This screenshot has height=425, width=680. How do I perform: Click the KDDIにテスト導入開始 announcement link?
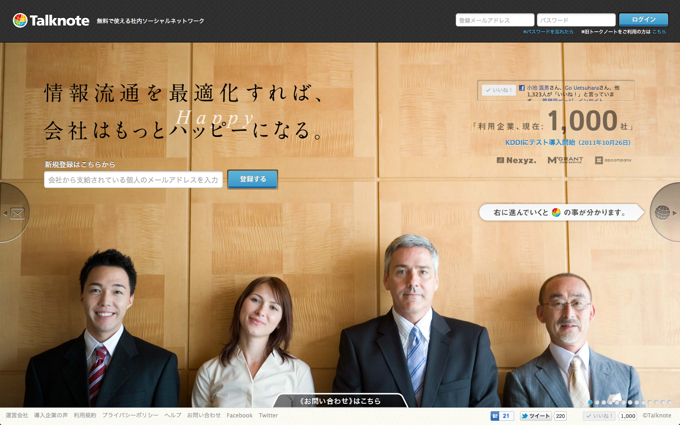(x=566, y=142)
